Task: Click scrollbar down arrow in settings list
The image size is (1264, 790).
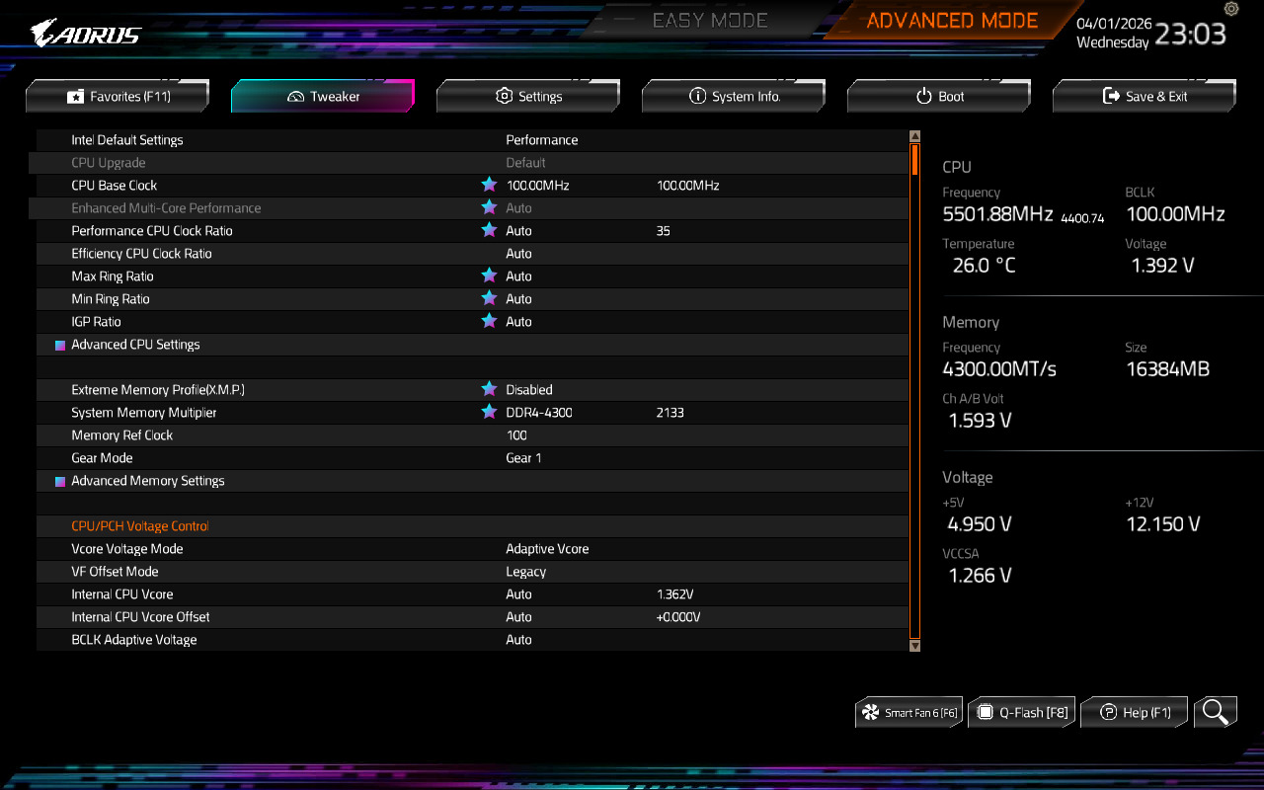Action: coord(914,645)
